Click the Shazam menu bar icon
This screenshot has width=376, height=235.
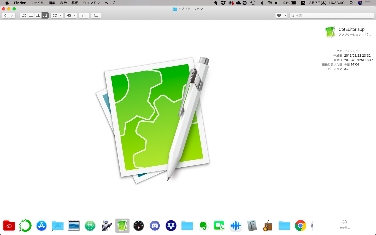(245, 3)
